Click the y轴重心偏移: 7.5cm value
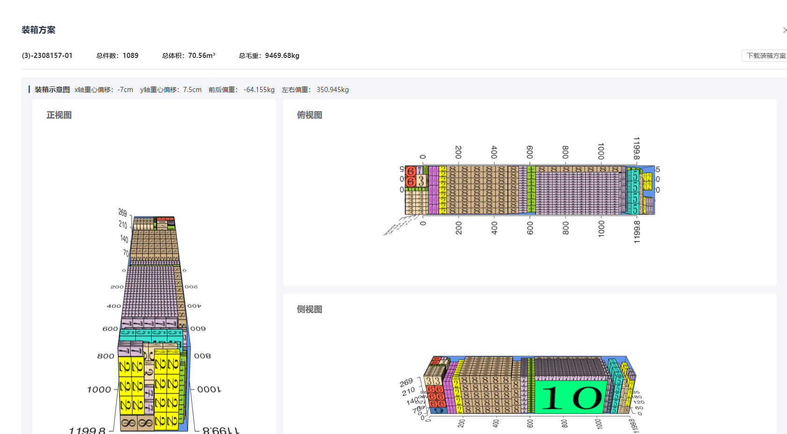Viewport: 787px width, 434px height. (171, 90)
